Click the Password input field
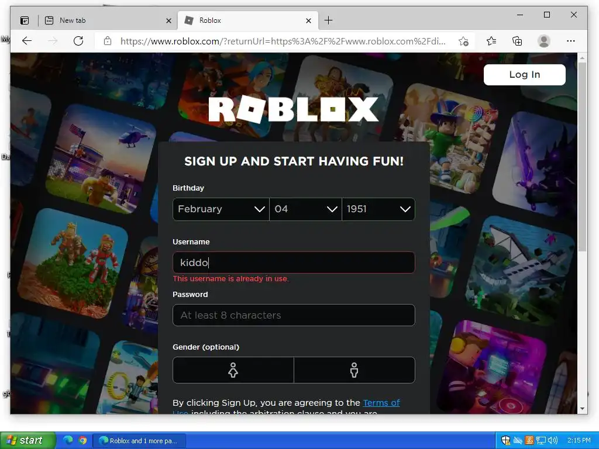Screen dimensions: 599x449 pos(294,315)
